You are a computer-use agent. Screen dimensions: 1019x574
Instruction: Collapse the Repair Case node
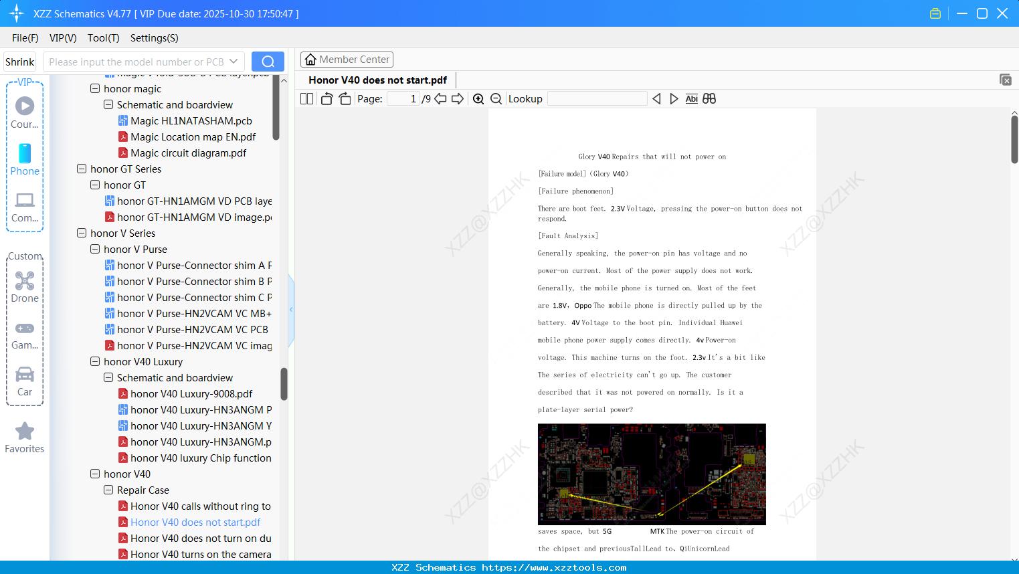tap(108, 490)
